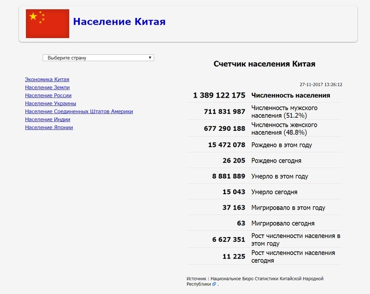Open the 'Население Земли' link
370x294 pixels.
(x=47, y=88)
